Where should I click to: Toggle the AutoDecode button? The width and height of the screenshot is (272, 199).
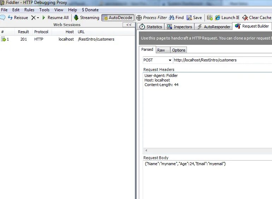coord(118,18)
